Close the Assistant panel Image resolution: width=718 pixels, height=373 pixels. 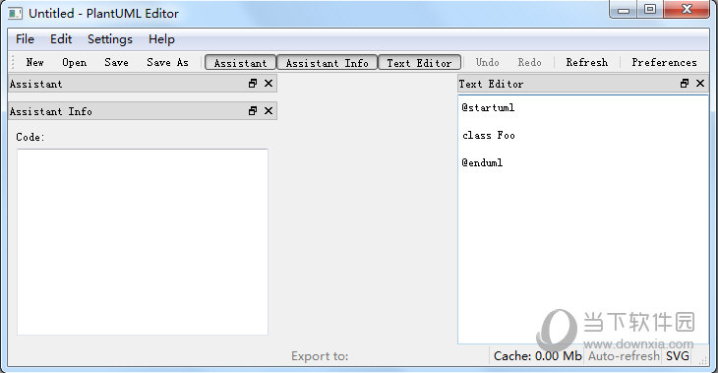pyautogui.click(x=269, y=84)
